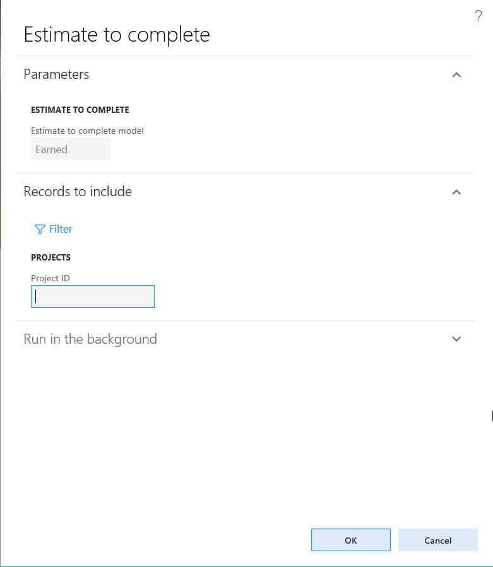Collapse the Records to include chevron

tap(456, 192)
